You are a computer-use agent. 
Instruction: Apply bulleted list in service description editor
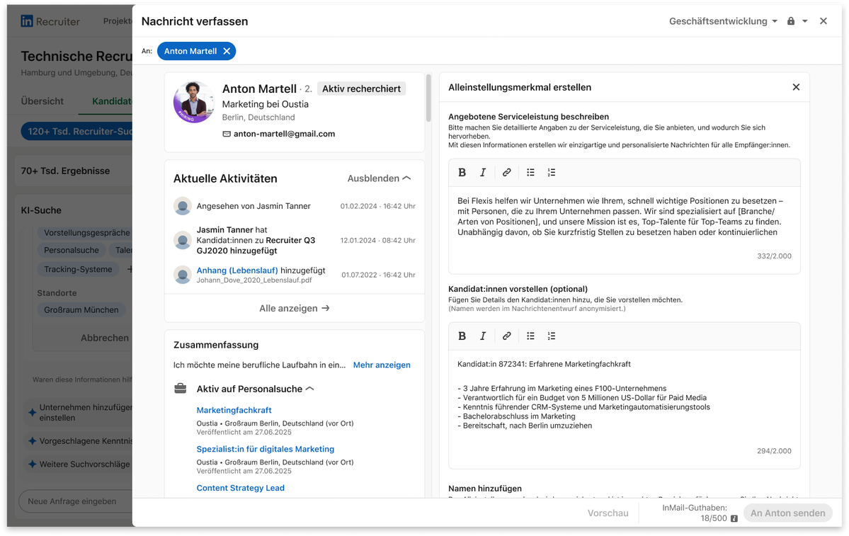pyautogui.click(x=530, y=172)
